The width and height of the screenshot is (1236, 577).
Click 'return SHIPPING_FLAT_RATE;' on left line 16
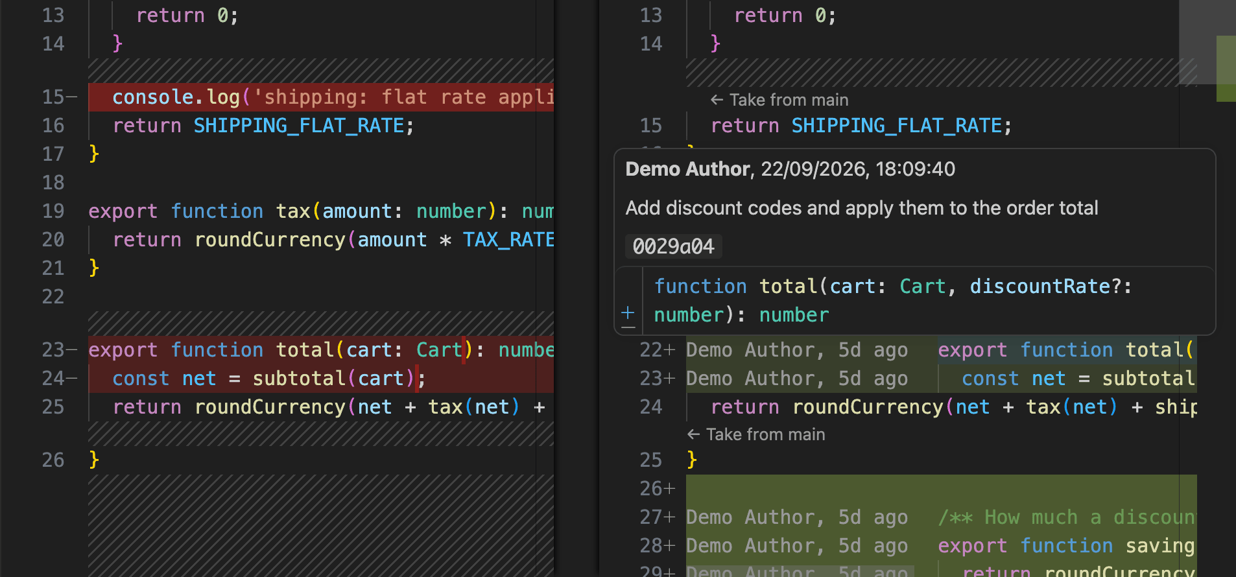(x=263, y=126)
